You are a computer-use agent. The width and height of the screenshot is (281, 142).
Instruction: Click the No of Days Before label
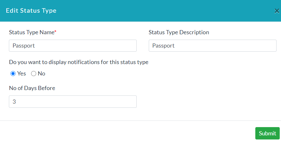[x=32, y=88]
